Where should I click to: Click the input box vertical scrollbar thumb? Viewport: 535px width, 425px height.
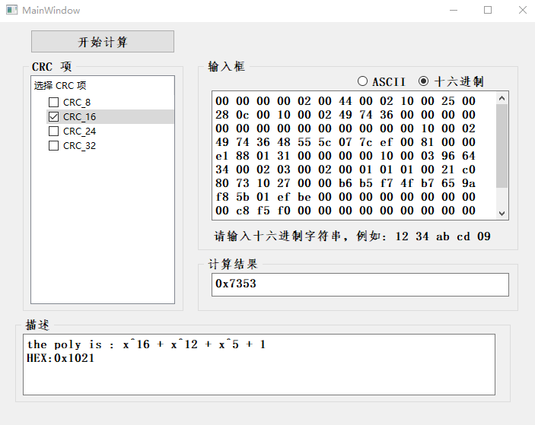[502, 146]
